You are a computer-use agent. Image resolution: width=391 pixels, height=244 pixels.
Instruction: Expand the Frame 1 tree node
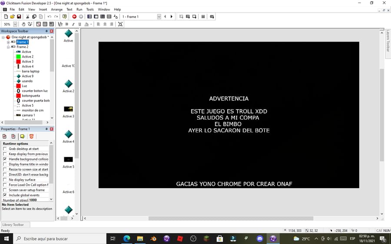[8, 42]
